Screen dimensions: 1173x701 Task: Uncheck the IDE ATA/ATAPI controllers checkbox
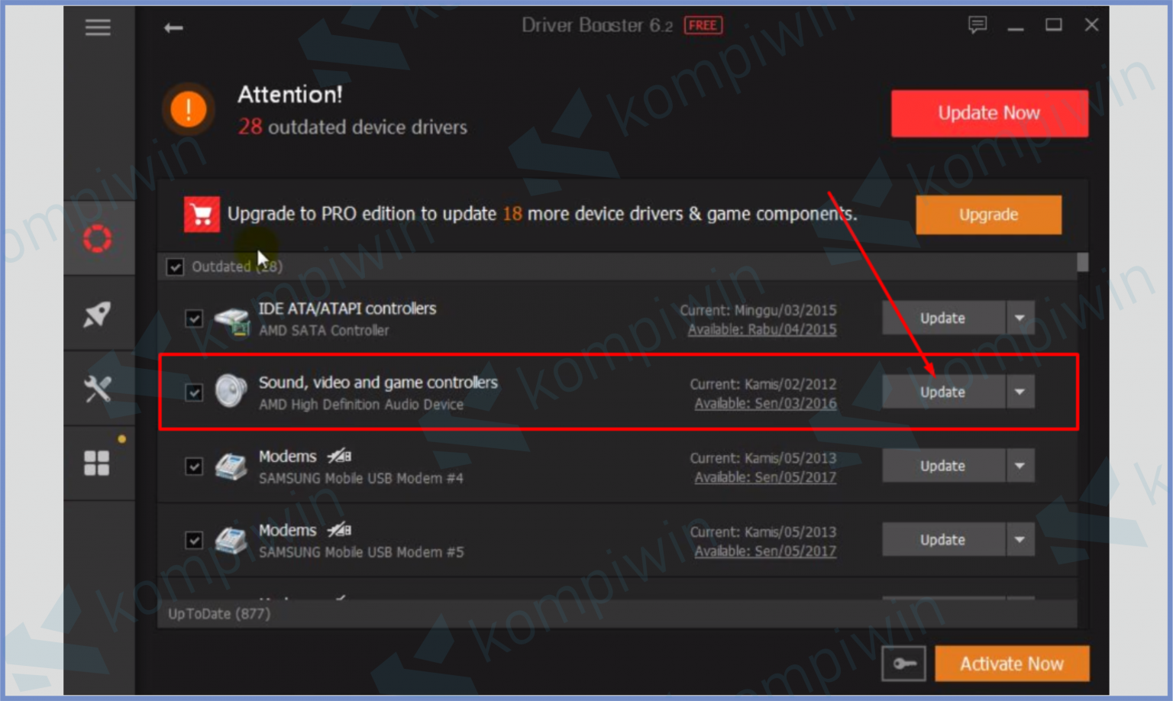[194, 318]
